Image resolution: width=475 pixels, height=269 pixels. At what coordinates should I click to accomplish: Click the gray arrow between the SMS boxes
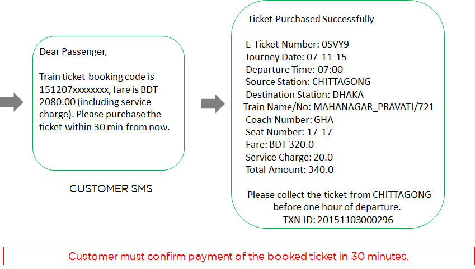point(213,103)
